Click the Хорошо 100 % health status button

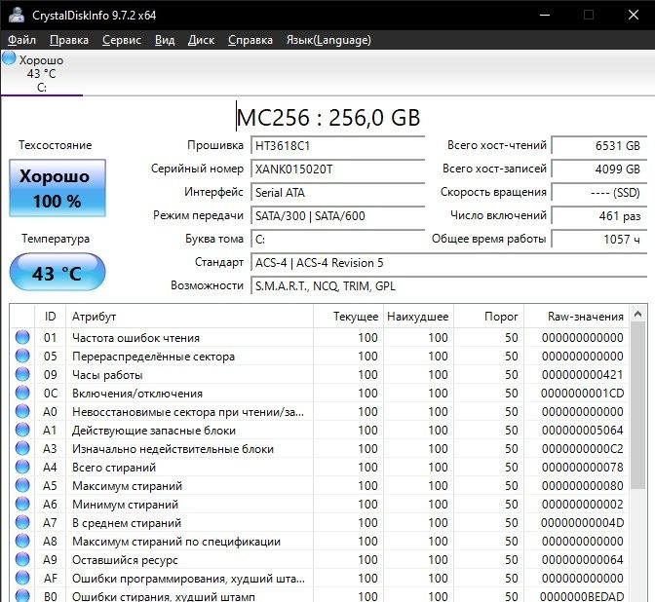pyautogui.click(x=58, y=188)
